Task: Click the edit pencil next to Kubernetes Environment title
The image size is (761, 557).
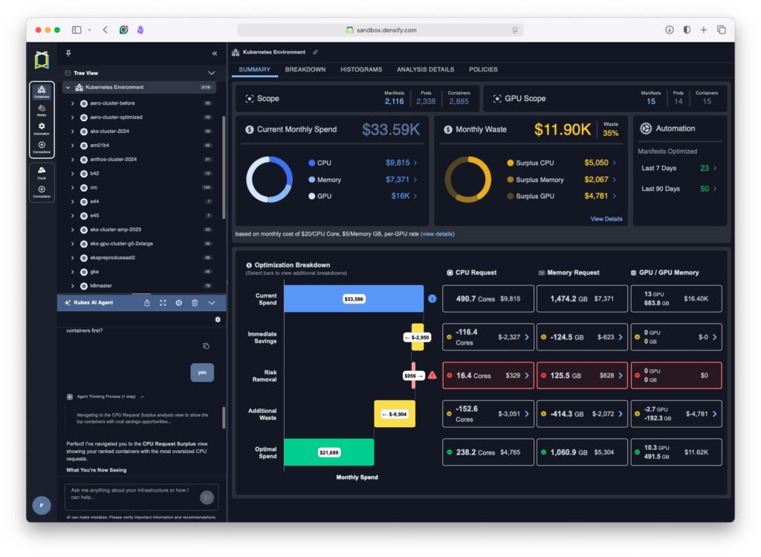Action: pyautogui.click(x=315, y=53)
